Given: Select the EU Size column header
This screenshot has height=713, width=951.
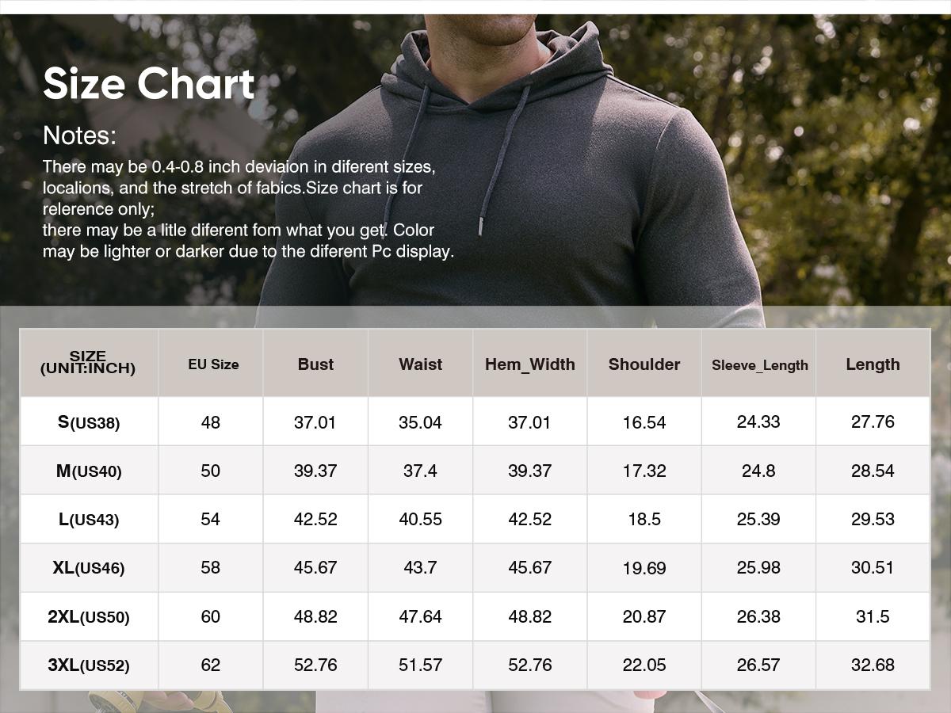Looking at the screenshot, I should click(213, 364).
